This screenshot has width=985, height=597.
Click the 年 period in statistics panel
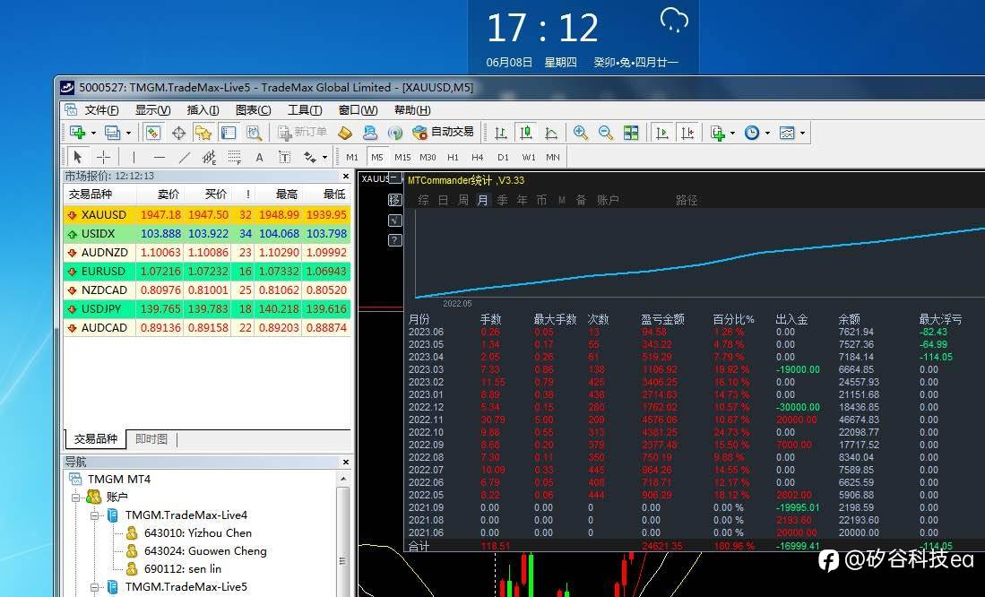coord(522,200)
